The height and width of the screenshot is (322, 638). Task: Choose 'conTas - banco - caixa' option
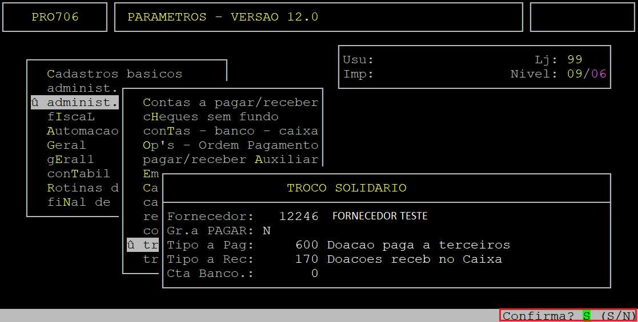pyautogui.click(x=230, y=131)
